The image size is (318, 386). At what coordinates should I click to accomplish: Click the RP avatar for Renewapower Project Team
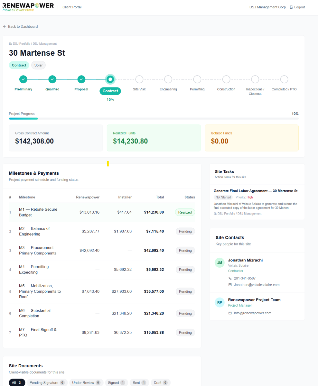pos(220,302)
